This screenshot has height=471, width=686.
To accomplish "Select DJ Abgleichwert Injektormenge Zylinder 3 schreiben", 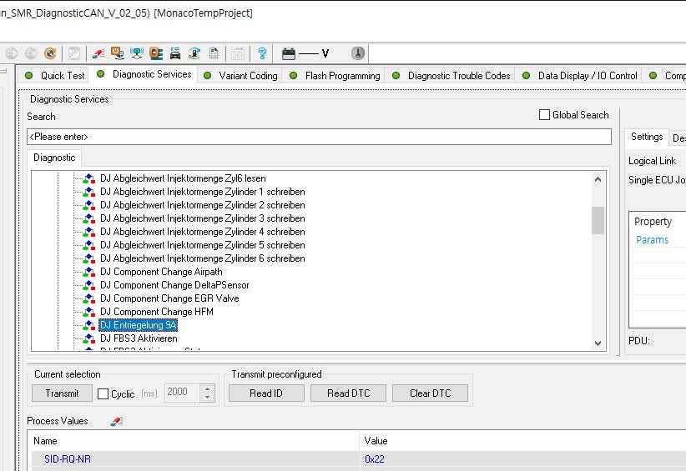I will tap(203, 218).
